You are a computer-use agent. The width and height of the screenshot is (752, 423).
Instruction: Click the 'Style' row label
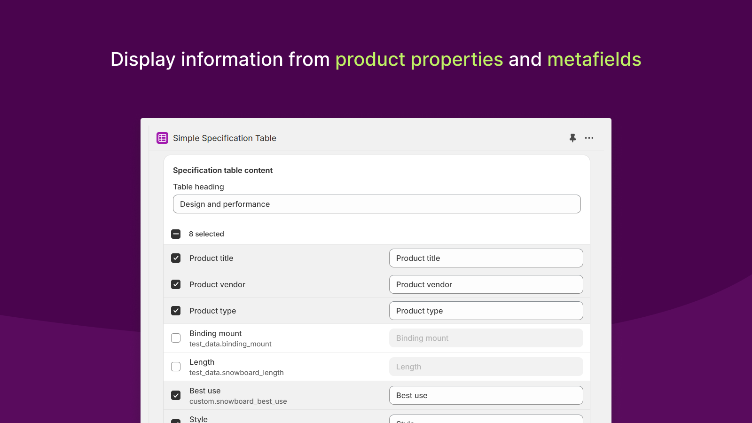pyautogui.click(x=198, y=419)
